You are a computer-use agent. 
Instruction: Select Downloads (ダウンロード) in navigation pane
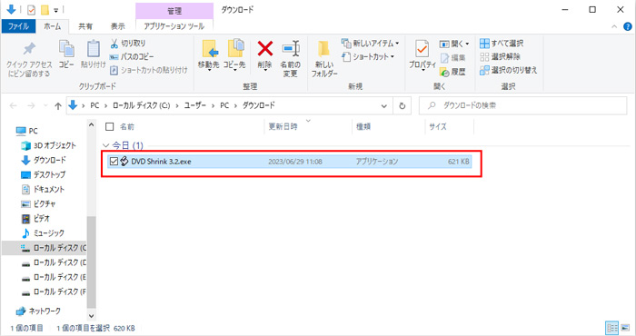[44, 160]
